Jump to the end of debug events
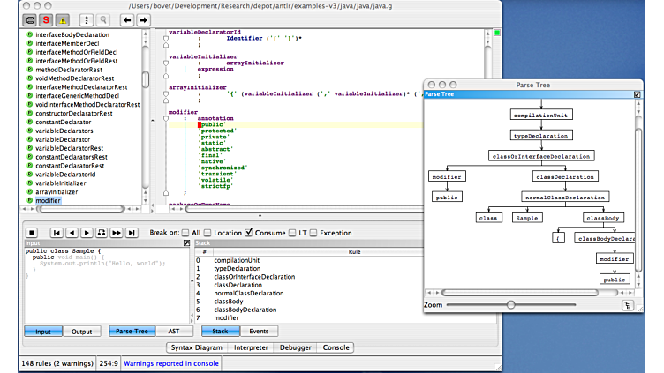664x373 pixels. tap(132, 233)
